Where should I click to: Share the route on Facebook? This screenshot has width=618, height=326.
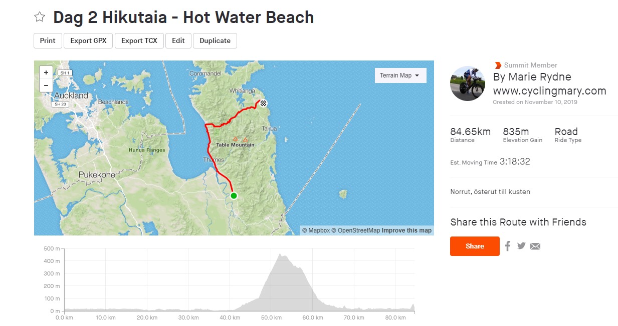(507, 245)
